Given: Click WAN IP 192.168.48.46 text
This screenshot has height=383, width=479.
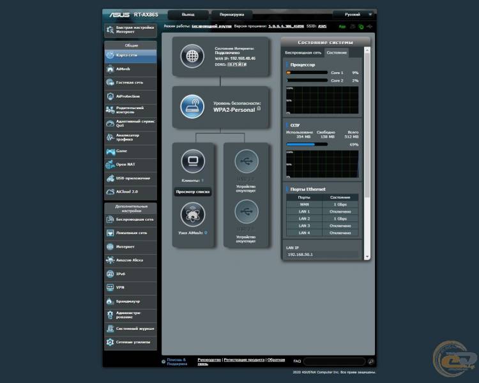Looking at the screenshot, I should coord(235,59).
